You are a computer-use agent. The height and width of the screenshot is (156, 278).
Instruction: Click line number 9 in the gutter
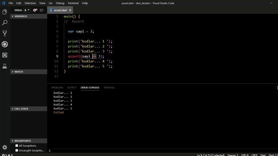(57, 56)
